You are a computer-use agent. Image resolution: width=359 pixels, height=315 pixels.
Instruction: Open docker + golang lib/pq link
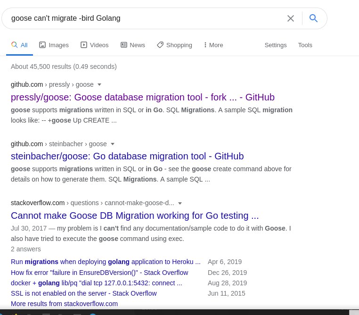[x=97, y=283]
